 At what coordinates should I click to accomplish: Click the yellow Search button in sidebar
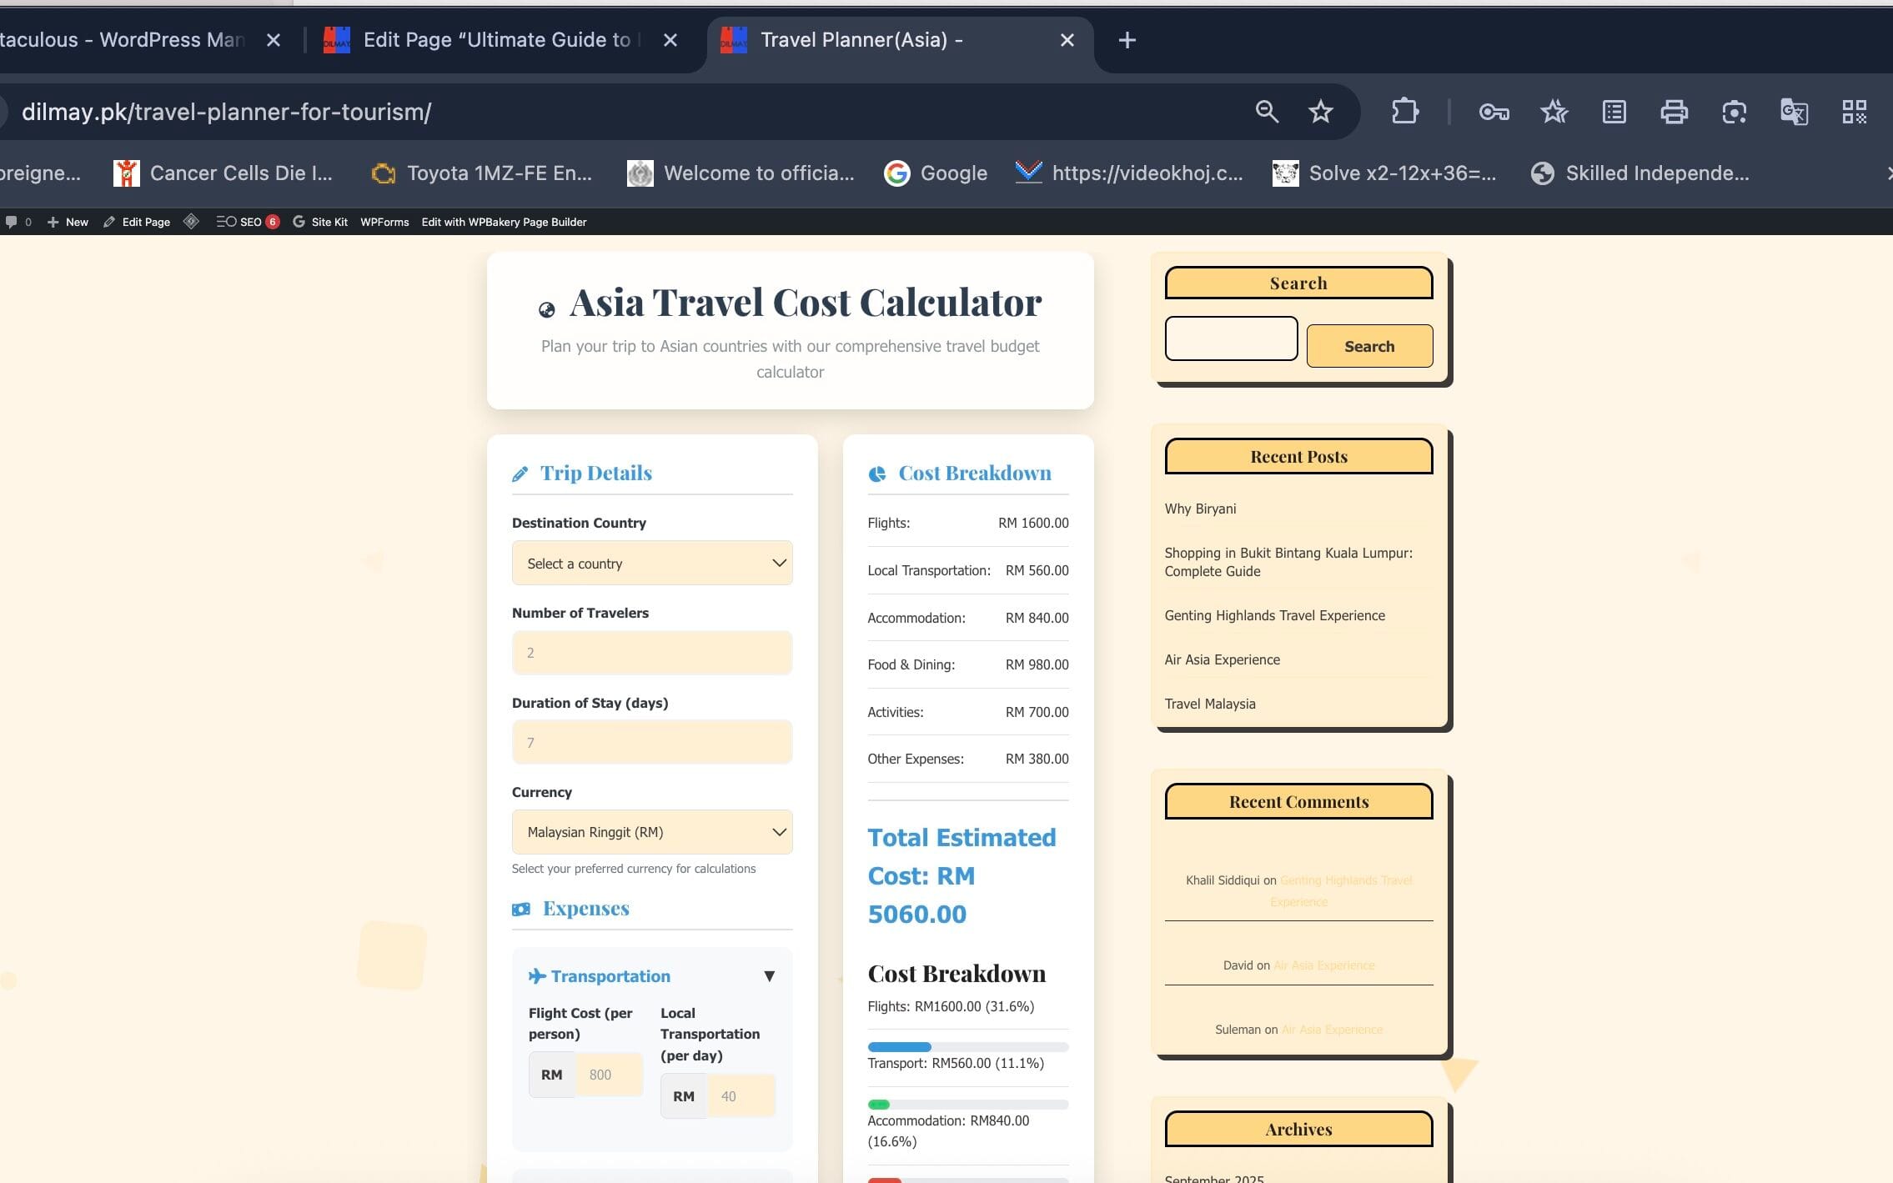[1369, 346]
